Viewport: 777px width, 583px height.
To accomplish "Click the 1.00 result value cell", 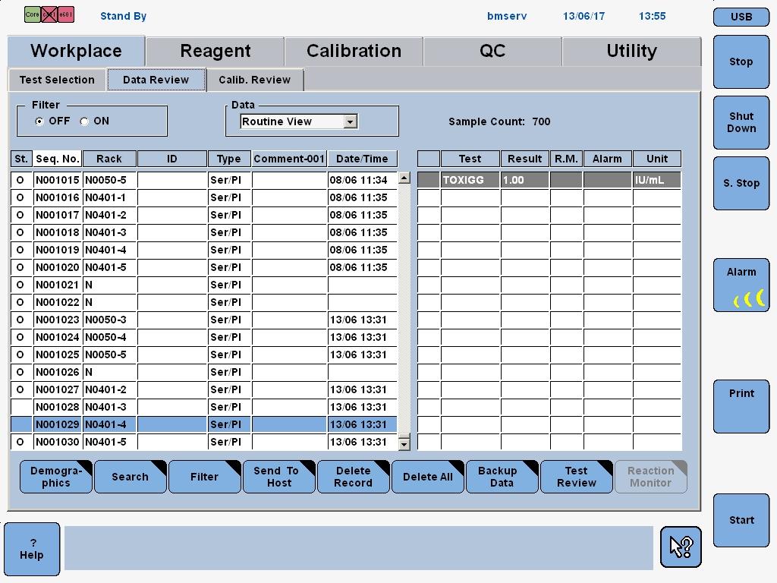I will click(x=525, y=180).
